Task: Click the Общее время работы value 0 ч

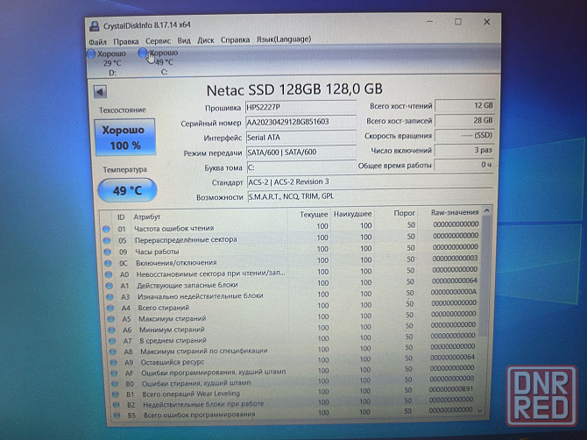Action: pyautogui.click(x=463, y=165)
